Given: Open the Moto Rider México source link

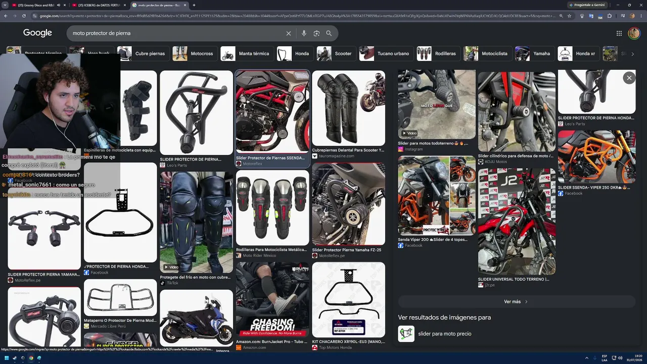Looking at the screenshot, I should 263,255.
